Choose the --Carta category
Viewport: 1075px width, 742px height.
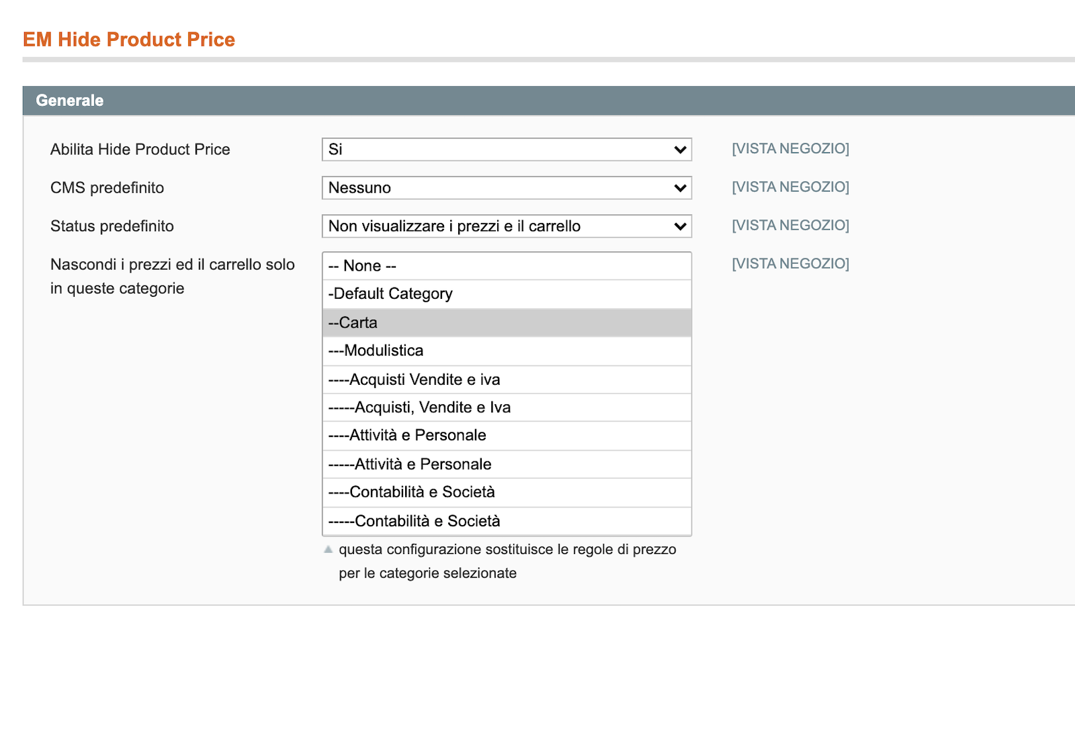[507, 322]
